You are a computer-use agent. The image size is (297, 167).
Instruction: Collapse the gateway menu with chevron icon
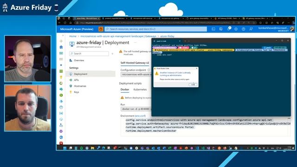point(112,54)
